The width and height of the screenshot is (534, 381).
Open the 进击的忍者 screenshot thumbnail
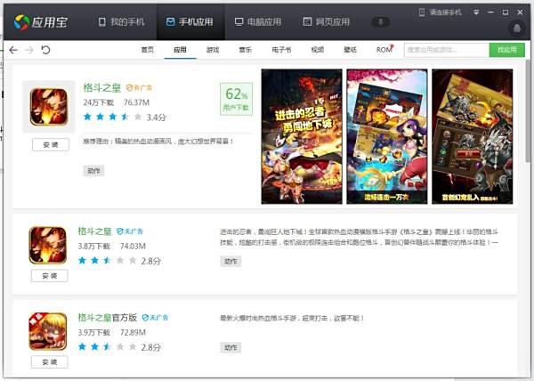pyautogui.click(x=302, y=136)
